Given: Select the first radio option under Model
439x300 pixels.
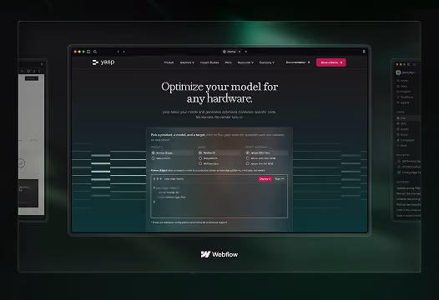Looking at the screenshot, I should point(200,153).
